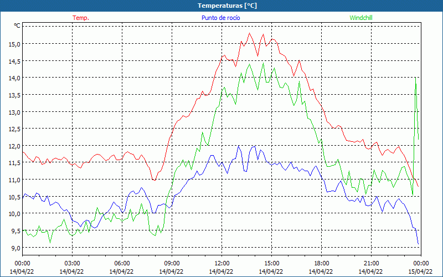Click the 9,5 y-axis value
443x277 pixels.
tap(17, 230)
